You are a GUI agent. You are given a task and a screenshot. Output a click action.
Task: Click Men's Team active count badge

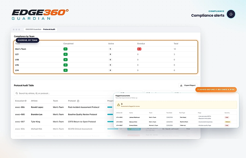110,49
